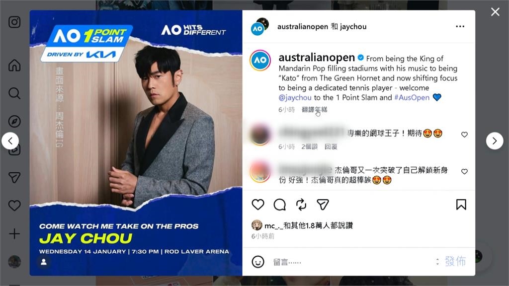The image size is (509, 286).
Task: Open direct messages paper-plane sidebar icon
Action: pyautogui.click(x=14, y=177)
